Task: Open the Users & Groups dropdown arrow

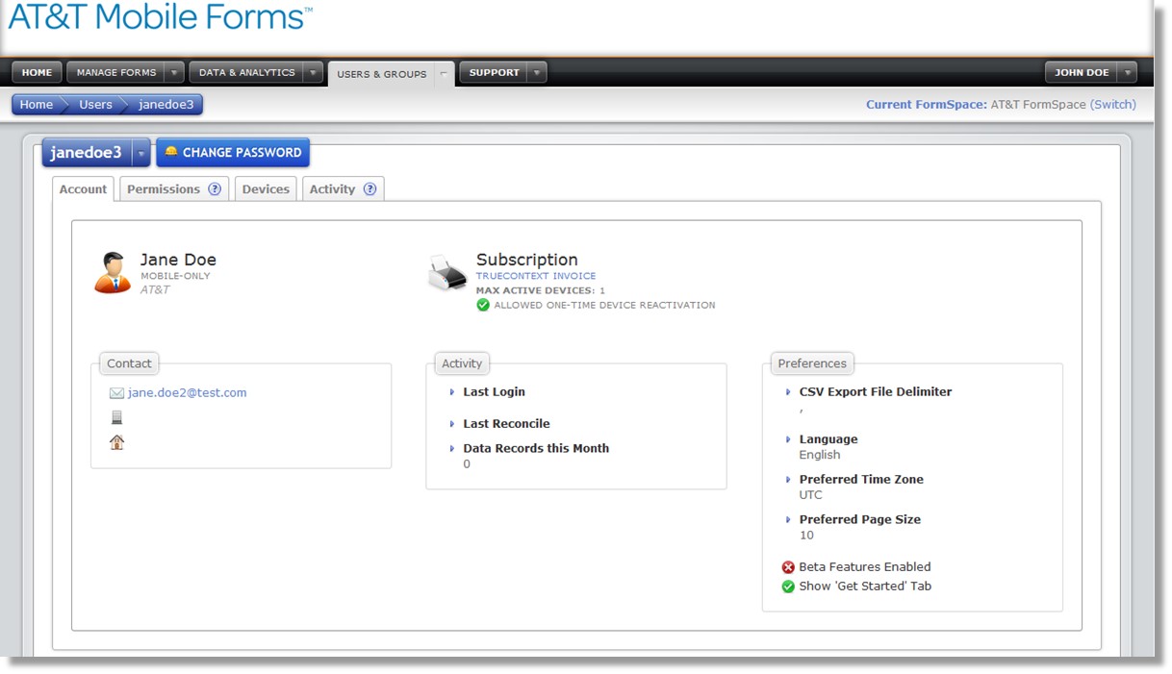Action: 444,74
